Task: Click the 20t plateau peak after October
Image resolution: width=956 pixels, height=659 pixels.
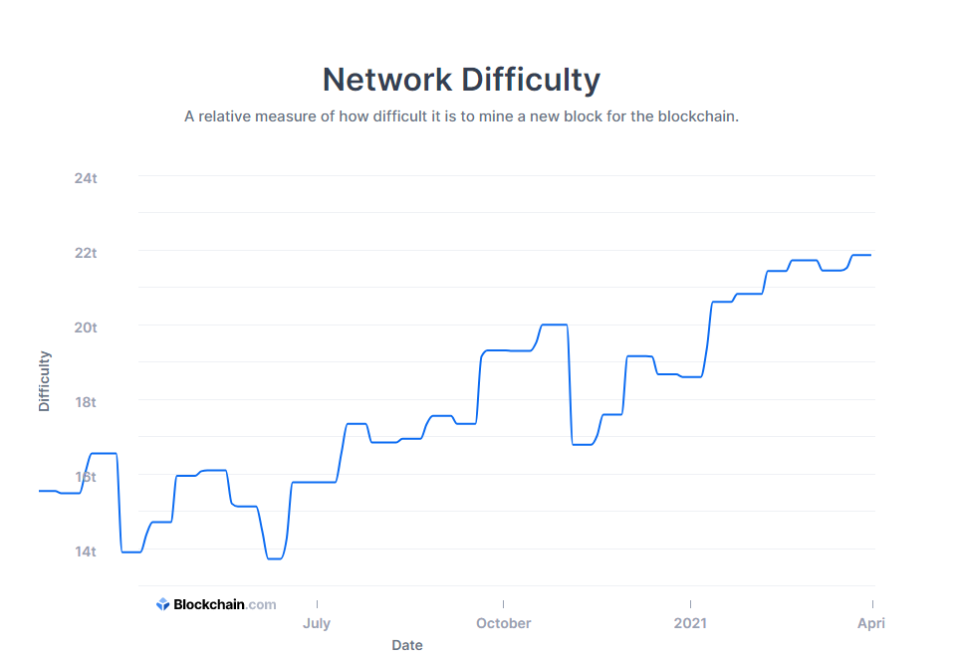Action: tap(555, 325)
